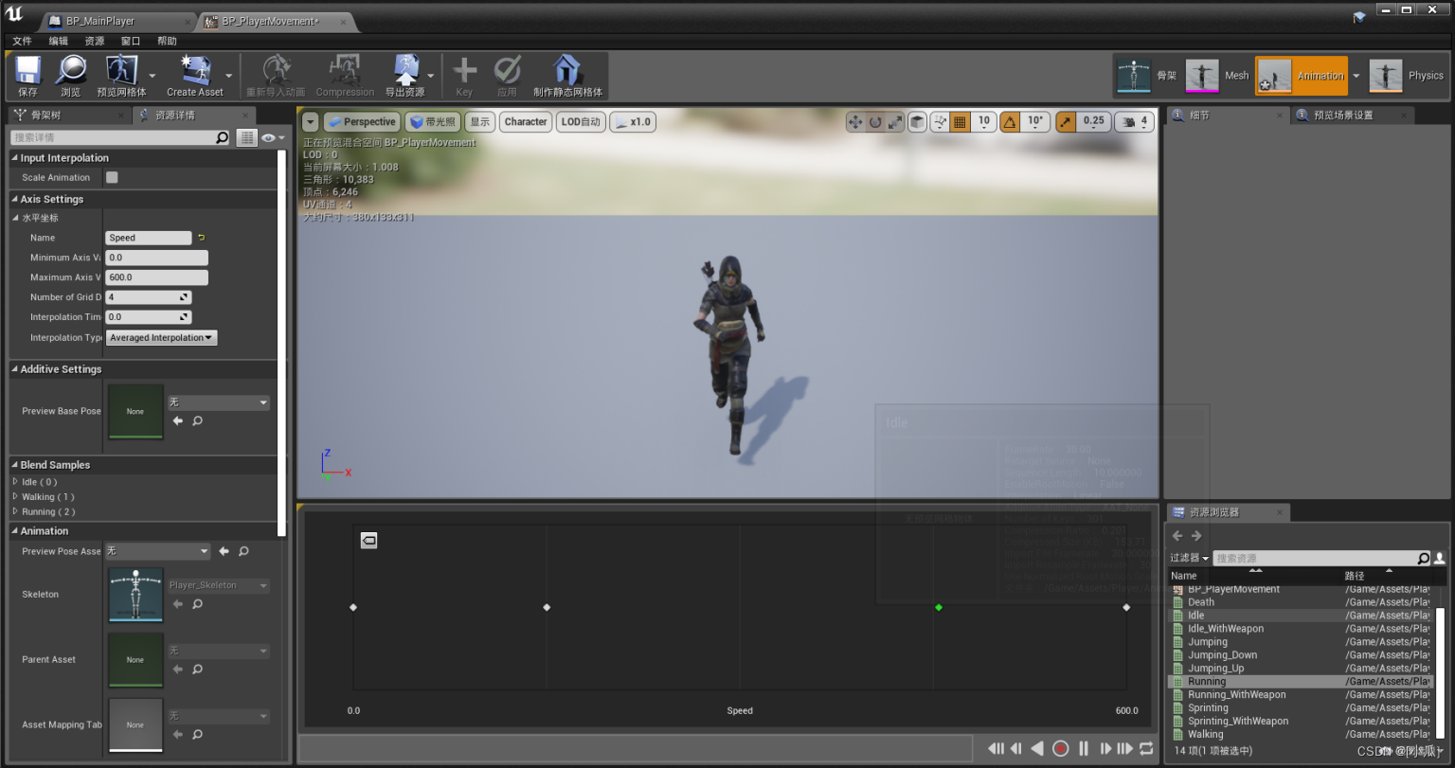Step one frame forward
1455x768 pixels.
(1105, 748)
